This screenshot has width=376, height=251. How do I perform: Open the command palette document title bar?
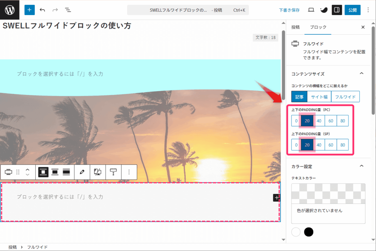188,10
